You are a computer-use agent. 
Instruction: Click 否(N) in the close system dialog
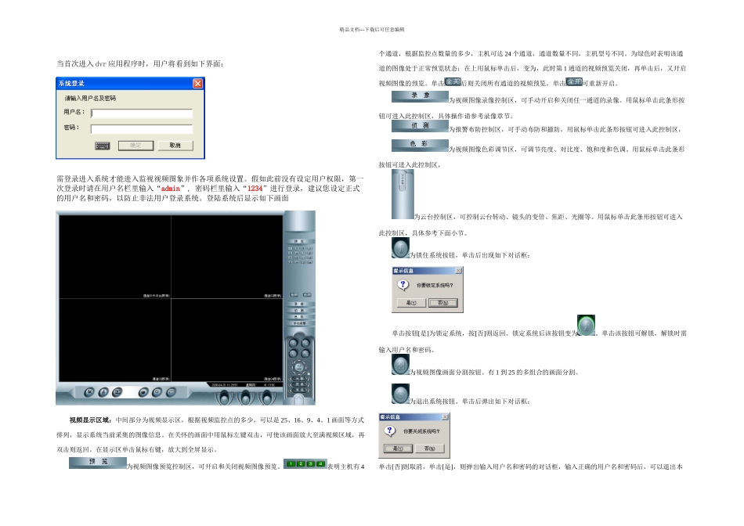[x=429, y=449]
